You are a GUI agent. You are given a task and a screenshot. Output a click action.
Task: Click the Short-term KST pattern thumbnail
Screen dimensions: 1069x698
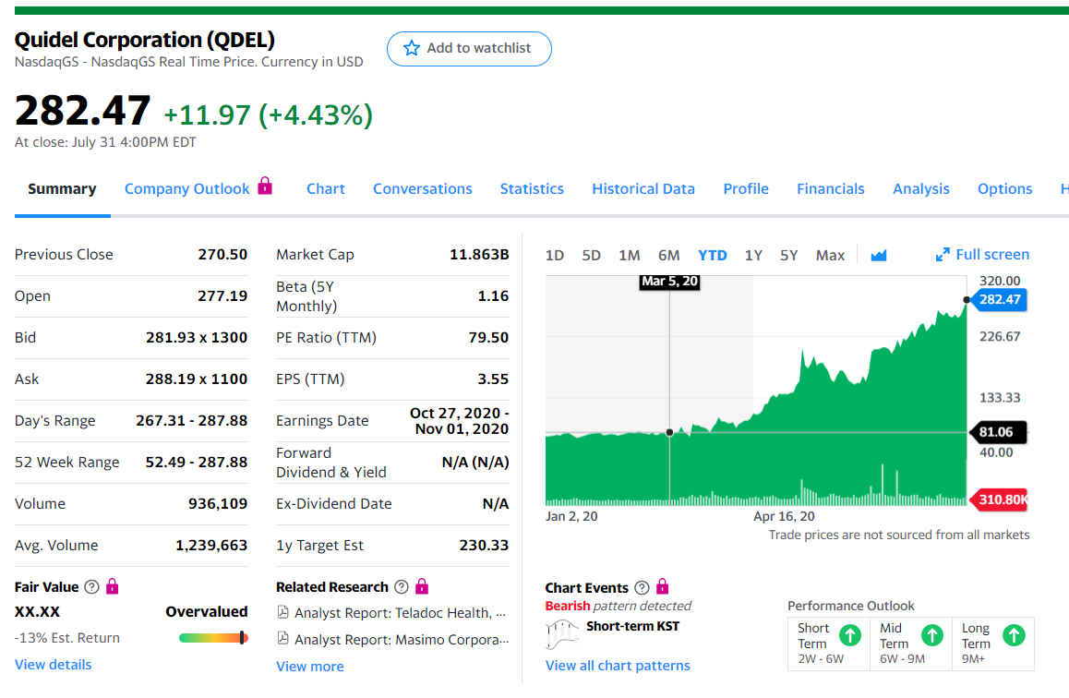click(x=562, y=634)
